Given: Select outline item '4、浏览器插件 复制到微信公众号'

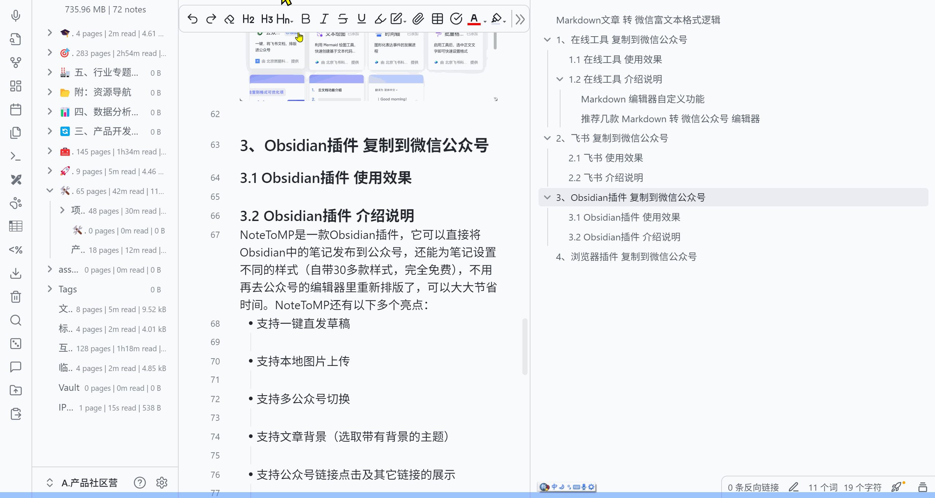Looking at the screenshot, I should tap(626, 257).
